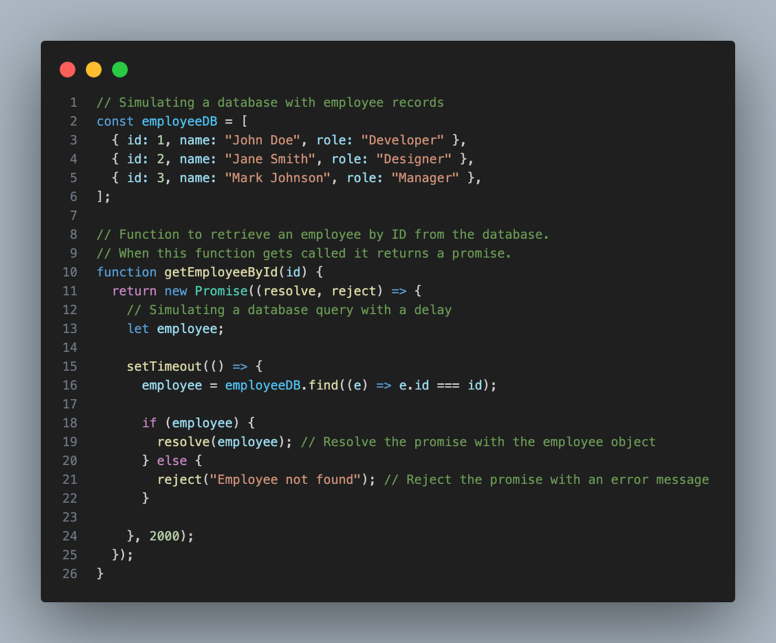Click line number 1 in the gutter
776x643 pixels.
click(x=73, y=102)
